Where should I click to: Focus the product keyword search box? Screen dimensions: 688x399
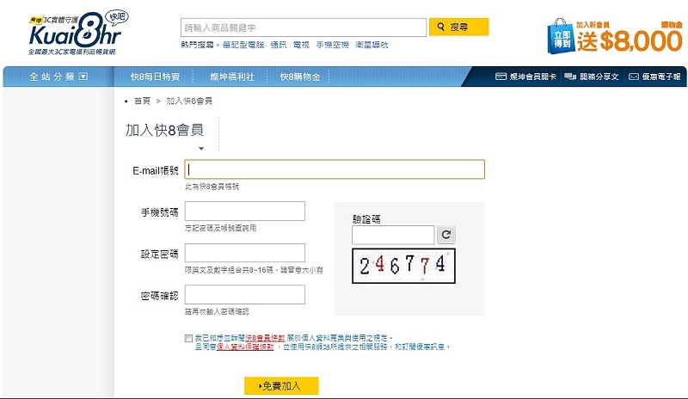(304, 28)
